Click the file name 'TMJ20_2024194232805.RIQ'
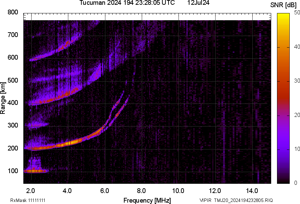 (x=243, y=200)
